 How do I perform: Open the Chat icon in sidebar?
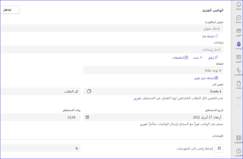tap(239, 17)
